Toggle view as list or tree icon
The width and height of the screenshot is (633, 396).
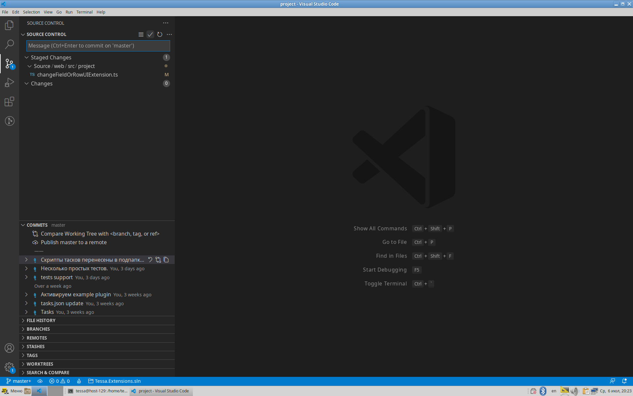pos(141,34)
